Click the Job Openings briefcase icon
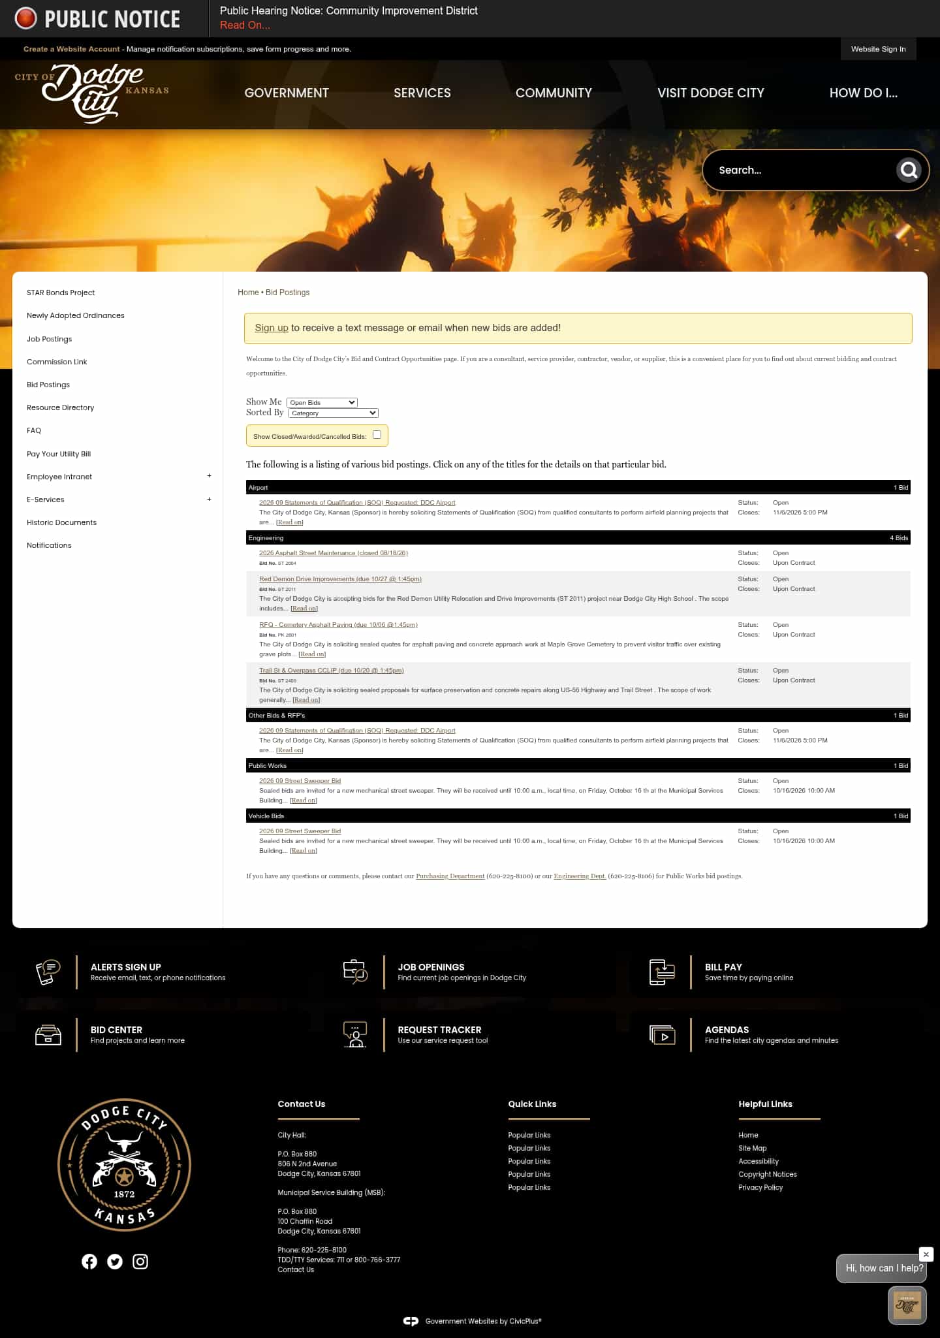 pos(355,972)
